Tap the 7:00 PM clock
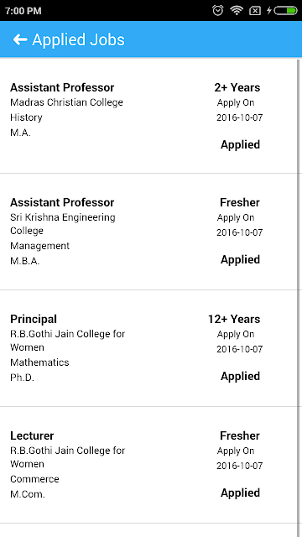The width and height of the screenshot is (302, 537). point(23,11)
